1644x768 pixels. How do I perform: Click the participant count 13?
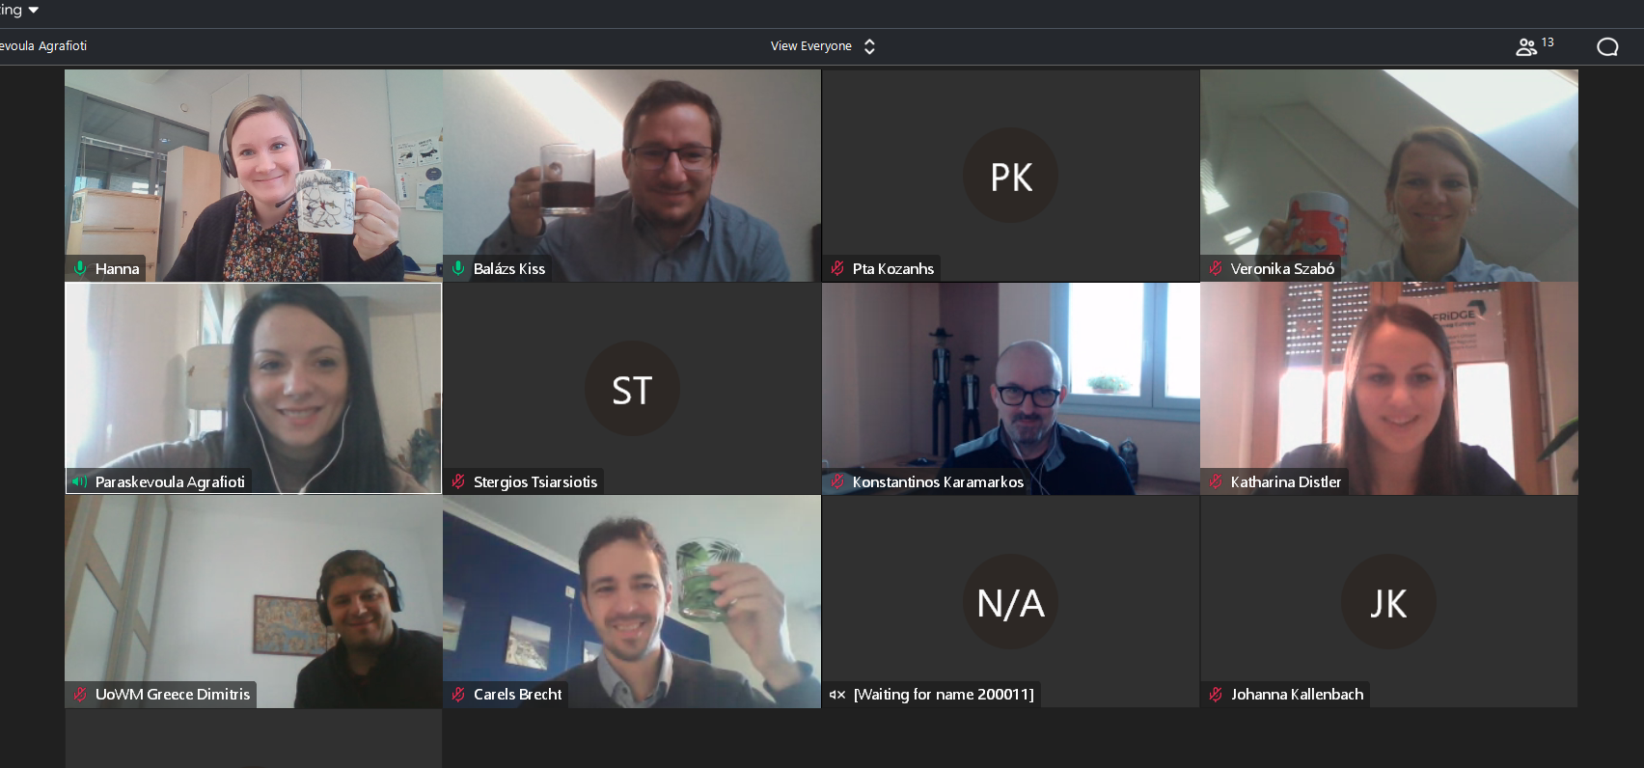(1548, 42)
